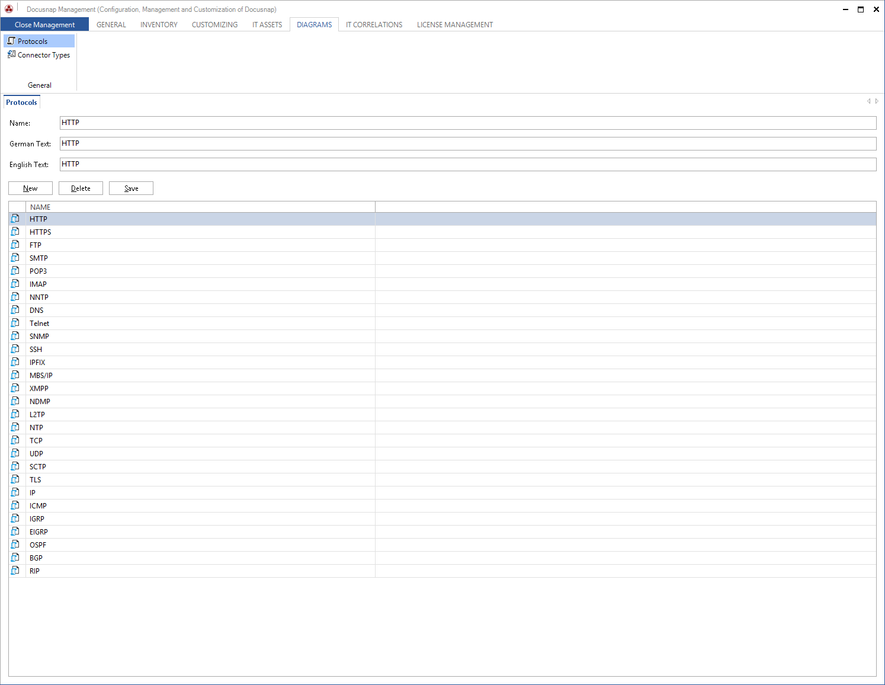Image resolution: width=885 pixels, height=685 pixels.
Task: Open Protocols in the General group
Action: click(39, 41)
